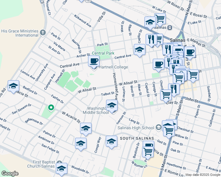The height and width of the screenshot is (177, 221).
Task: Select the His Grace Ministries church icon
Action: [43, 33]
